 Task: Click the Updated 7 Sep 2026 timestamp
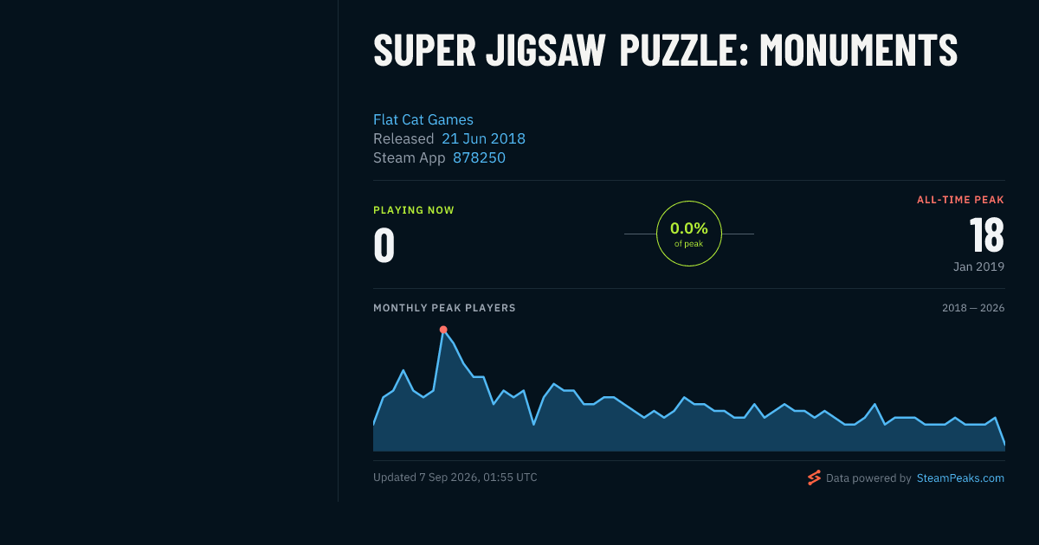(455, 478)
